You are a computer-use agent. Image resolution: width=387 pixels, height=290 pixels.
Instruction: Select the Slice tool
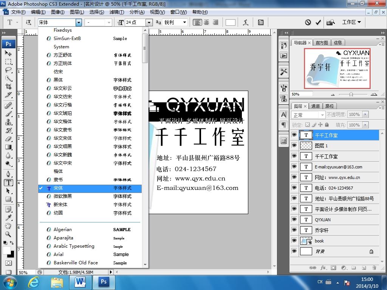(8, 95)
